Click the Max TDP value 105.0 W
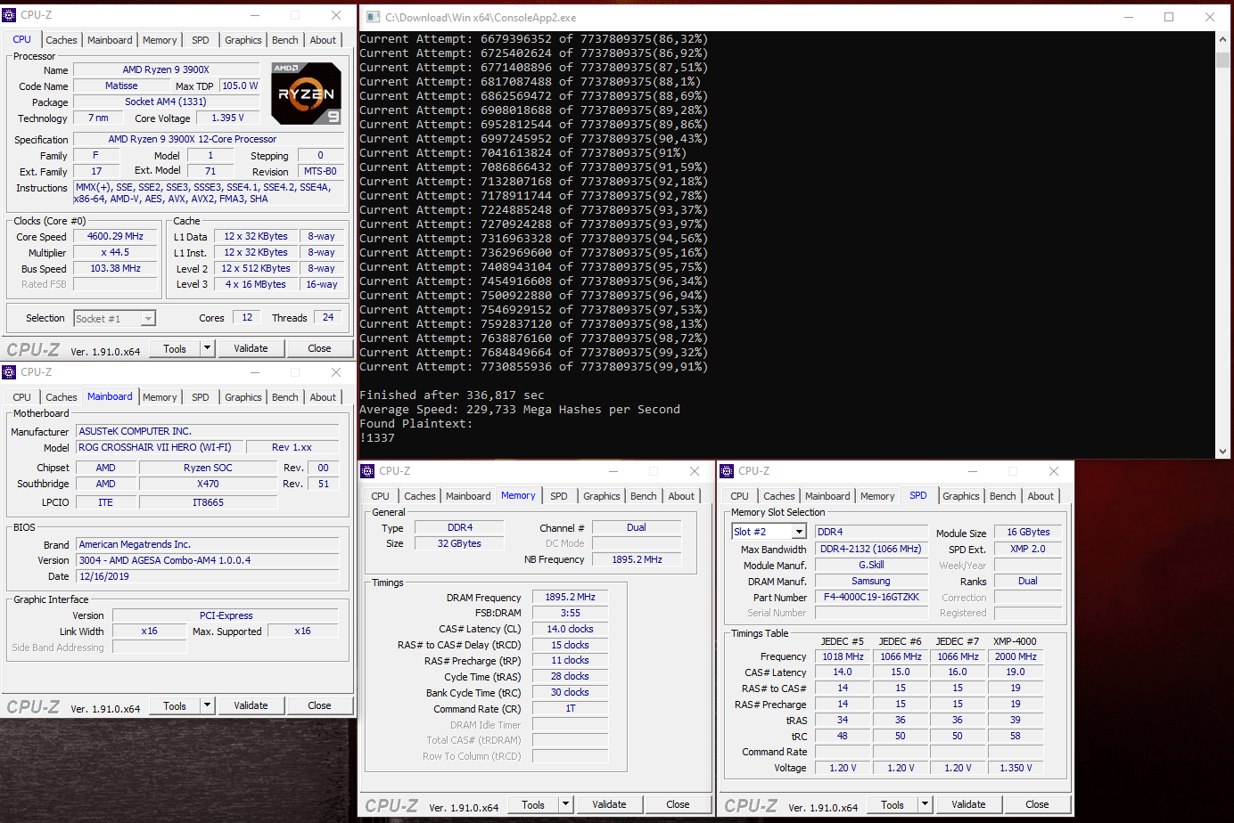 coord(240,86)
